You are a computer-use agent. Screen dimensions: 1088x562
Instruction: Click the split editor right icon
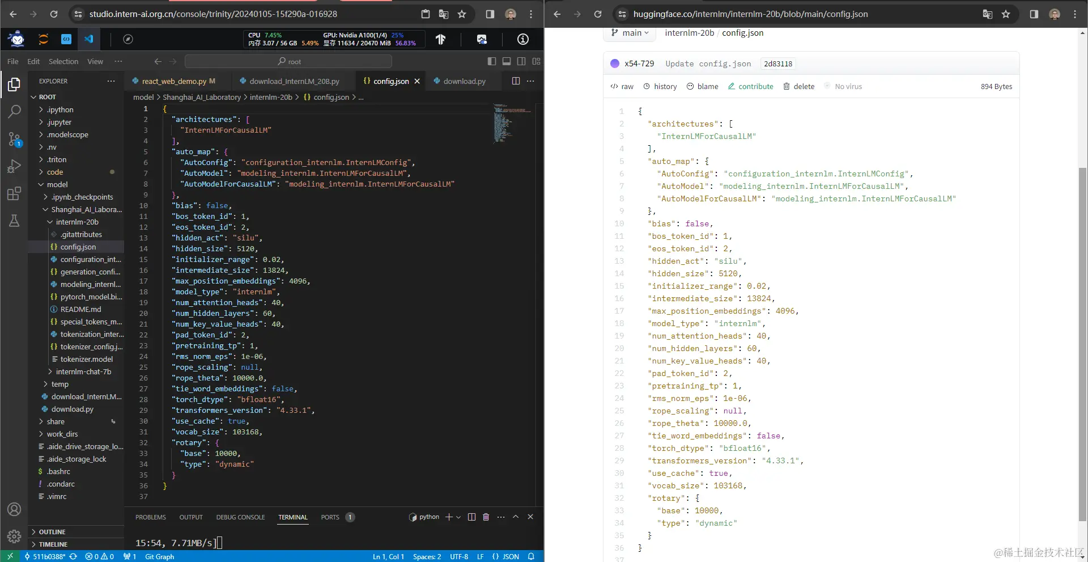pyautogui.click(x=516, y=81)
